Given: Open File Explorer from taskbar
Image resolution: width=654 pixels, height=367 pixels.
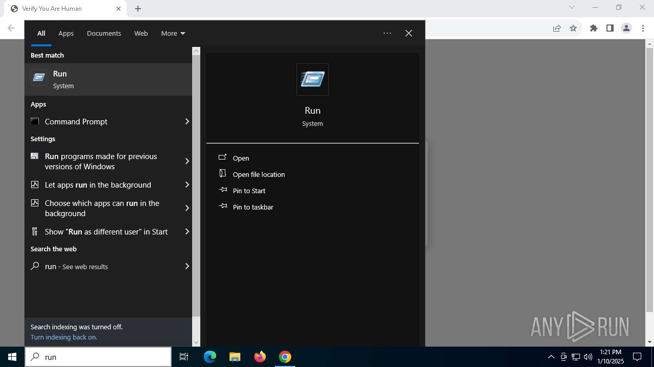Looking at the screenshot, I should coord(235,357).
